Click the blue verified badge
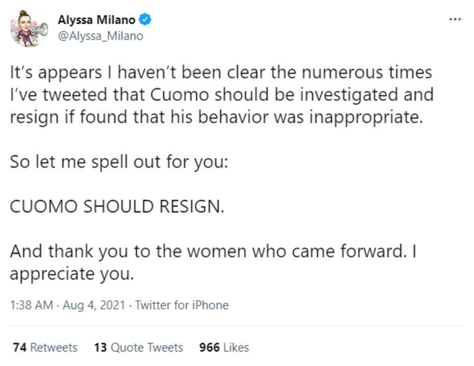 pyautogui.click(x=145, y=20)
